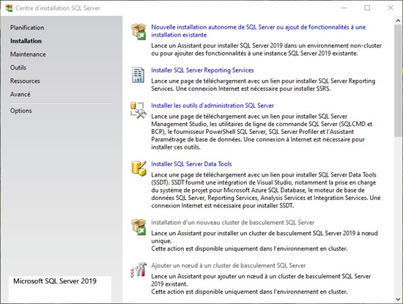Open Installer les outils d'administration SQL Server
403x304 pixels.
coord(212,105)
